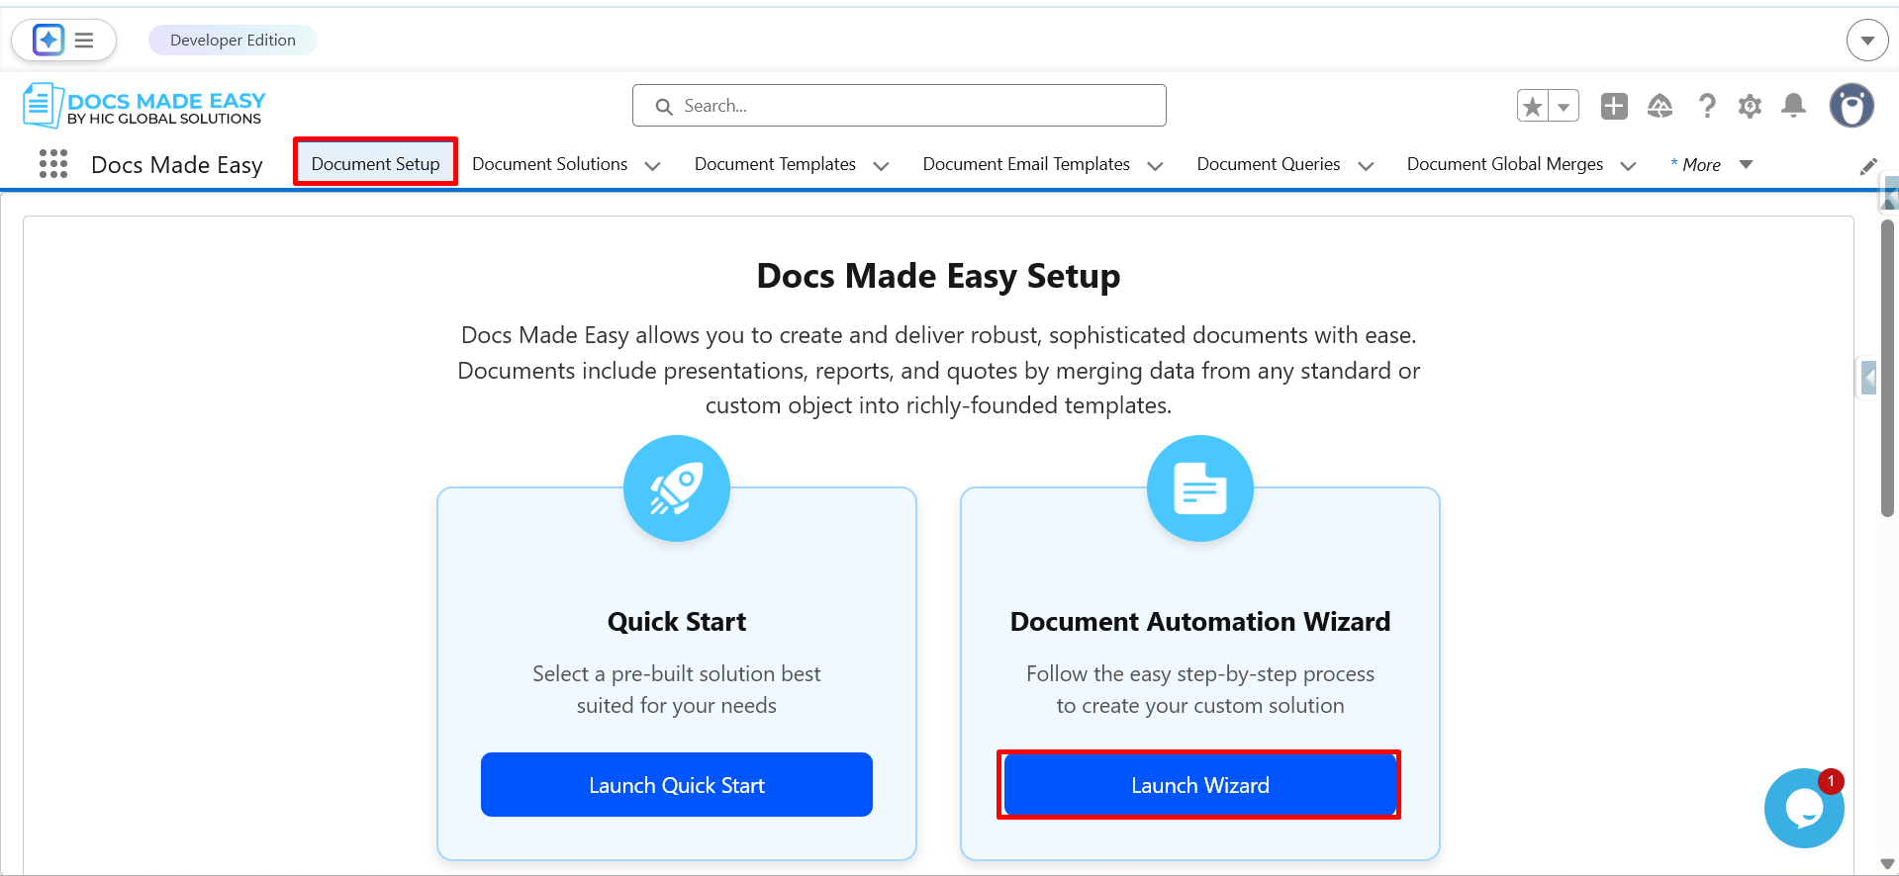Click the Docs Made Easy app name
Screen dimensions: 1899x876
177,165
